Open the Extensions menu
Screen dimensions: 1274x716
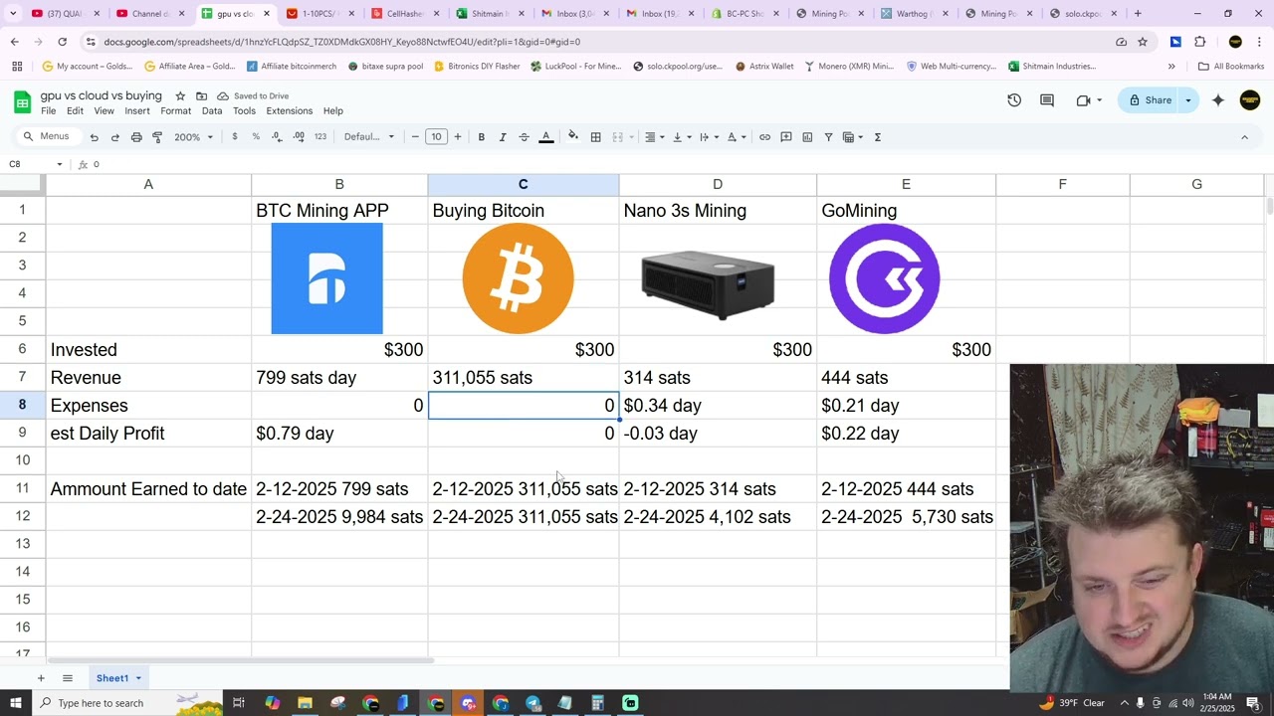(290, 111)
